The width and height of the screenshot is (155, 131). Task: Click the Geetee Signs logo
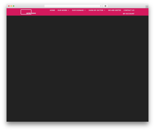click(28, 12)
